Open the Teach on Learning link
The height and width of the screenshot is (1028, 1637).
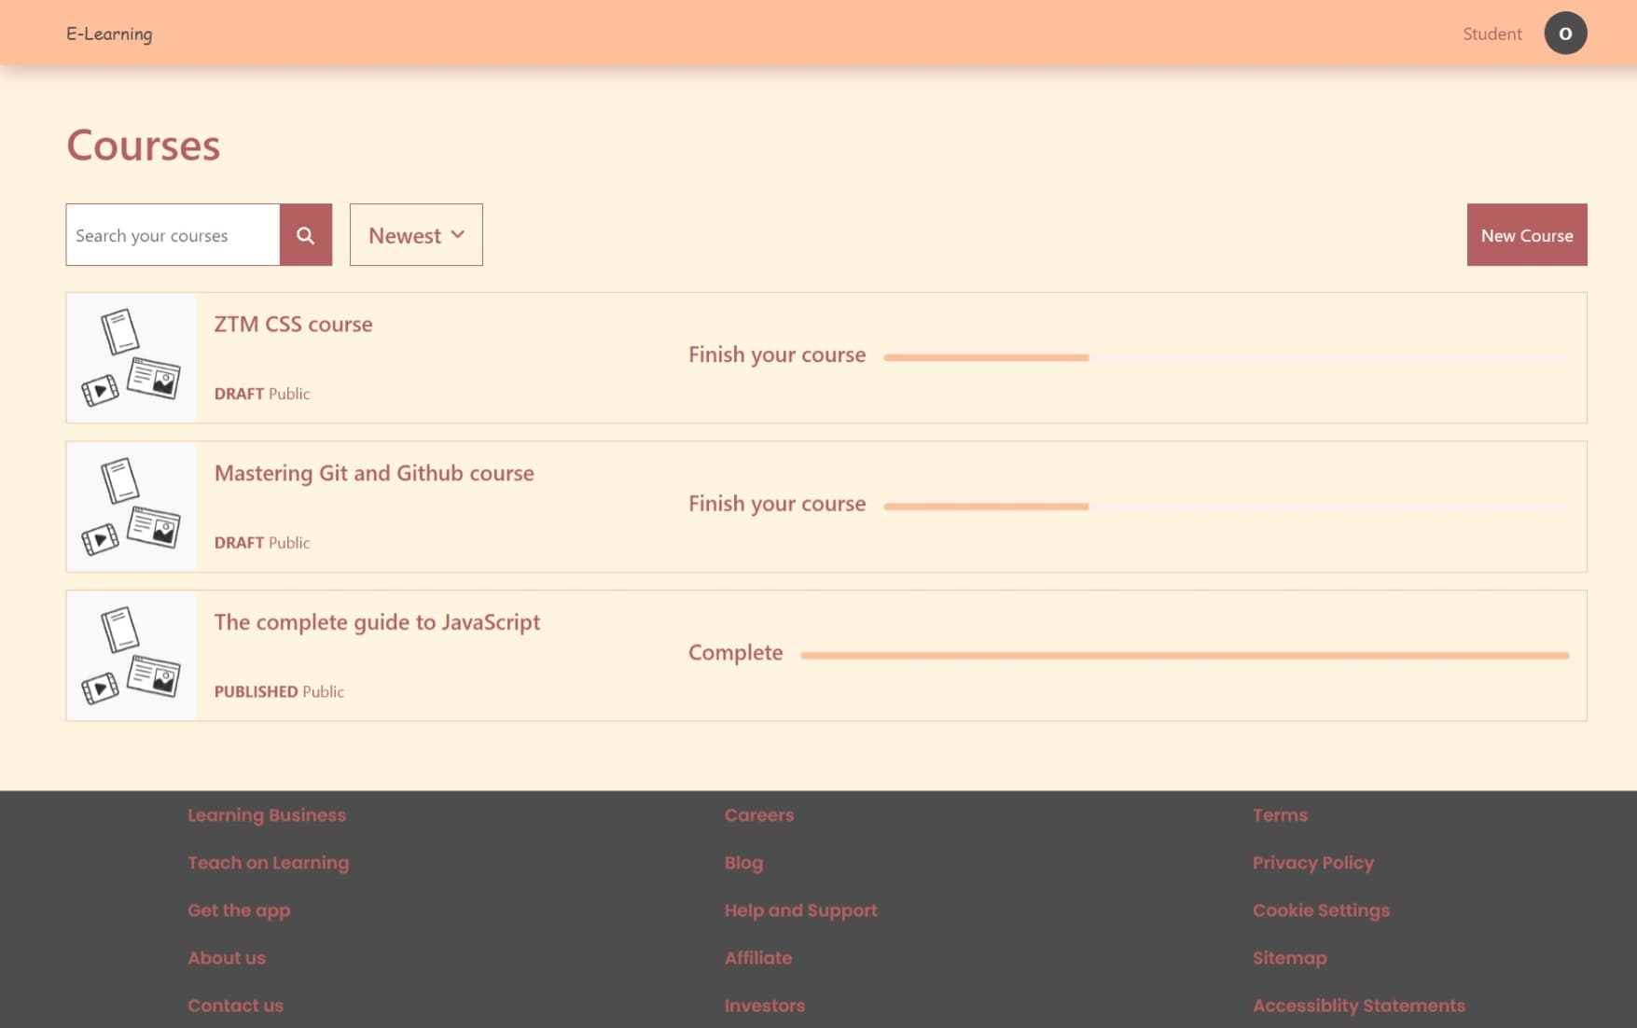(x=268, y=863)
